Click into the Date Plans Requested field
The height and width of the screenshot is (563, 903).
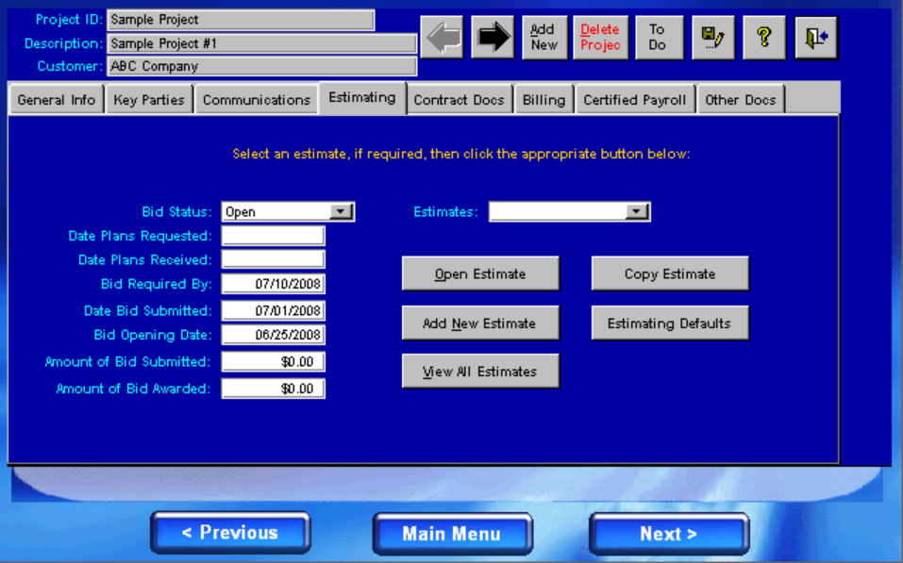click(x=272, y=236)
